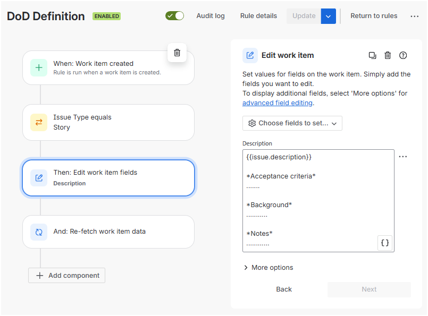Click the green plus trigger icon
Viewport: 428px width, 316px height.
39,68
